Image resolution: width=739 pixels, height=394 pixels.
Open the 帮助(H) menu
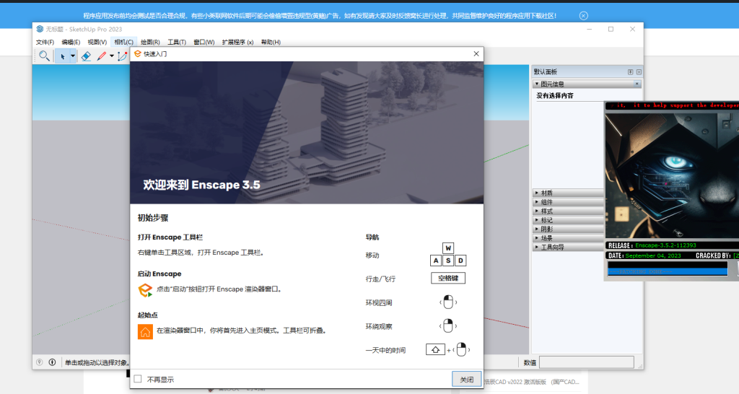(271, 42)
